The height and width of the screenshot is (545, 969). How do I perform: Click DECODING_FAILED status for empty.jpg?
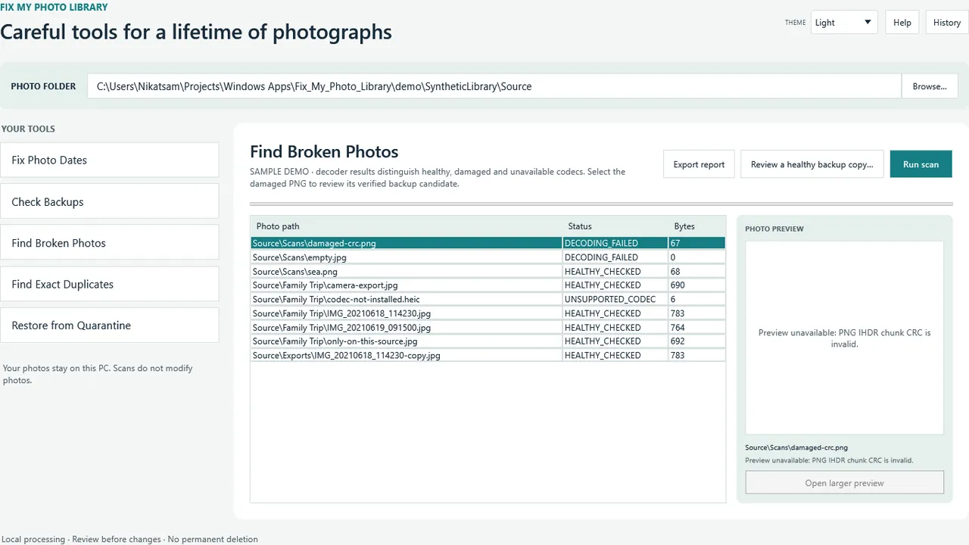[615, 257]
